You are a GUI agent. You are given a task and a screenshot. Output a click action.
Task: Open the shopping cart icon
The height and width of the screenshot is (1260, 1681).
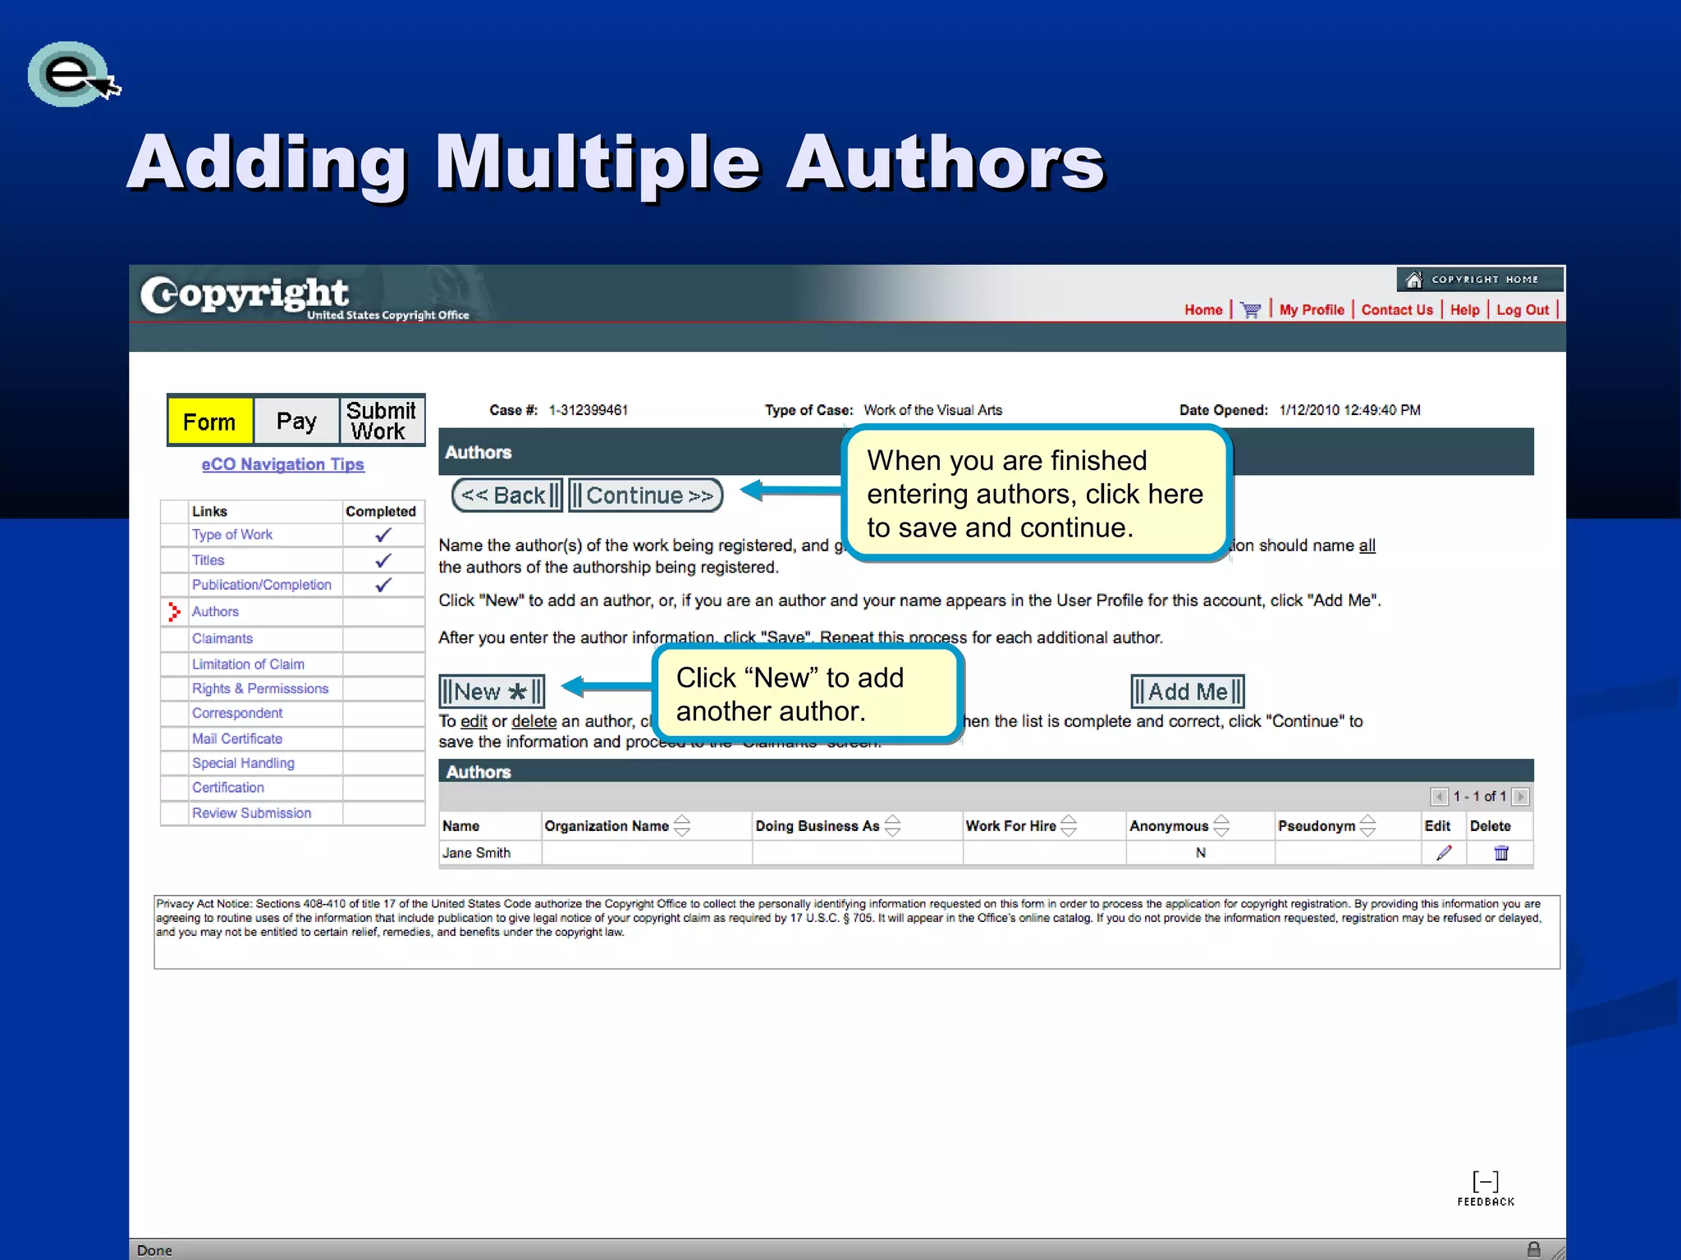tap(1250, 310)
